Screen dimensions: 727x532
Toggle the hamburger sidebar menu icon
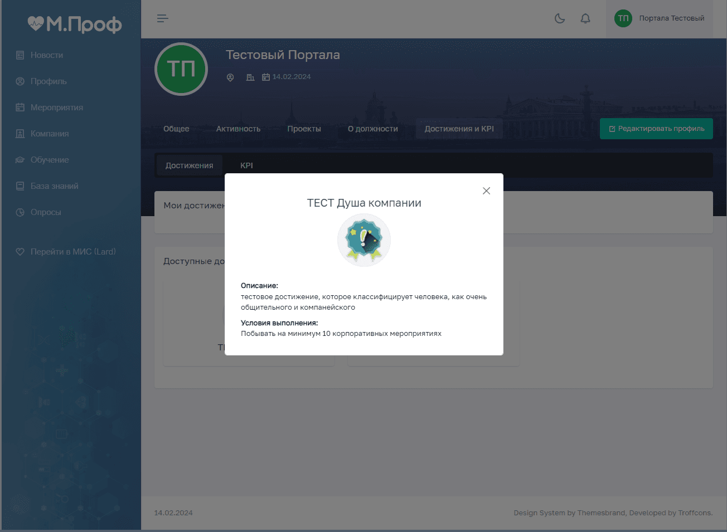click(162, 18)
